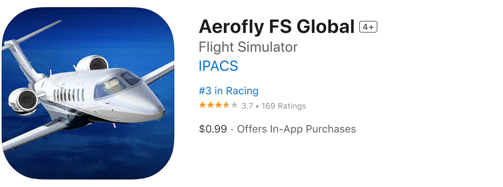Click the Offers In-App Purchases text
Image resolution: width=503 pixels, height=187 pixels.
point(296,129)
